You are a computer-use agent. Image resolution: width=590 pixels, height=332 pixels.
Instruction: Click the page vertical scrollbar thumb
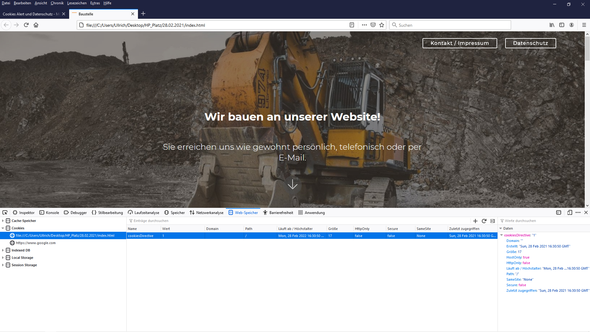point(587,49)
